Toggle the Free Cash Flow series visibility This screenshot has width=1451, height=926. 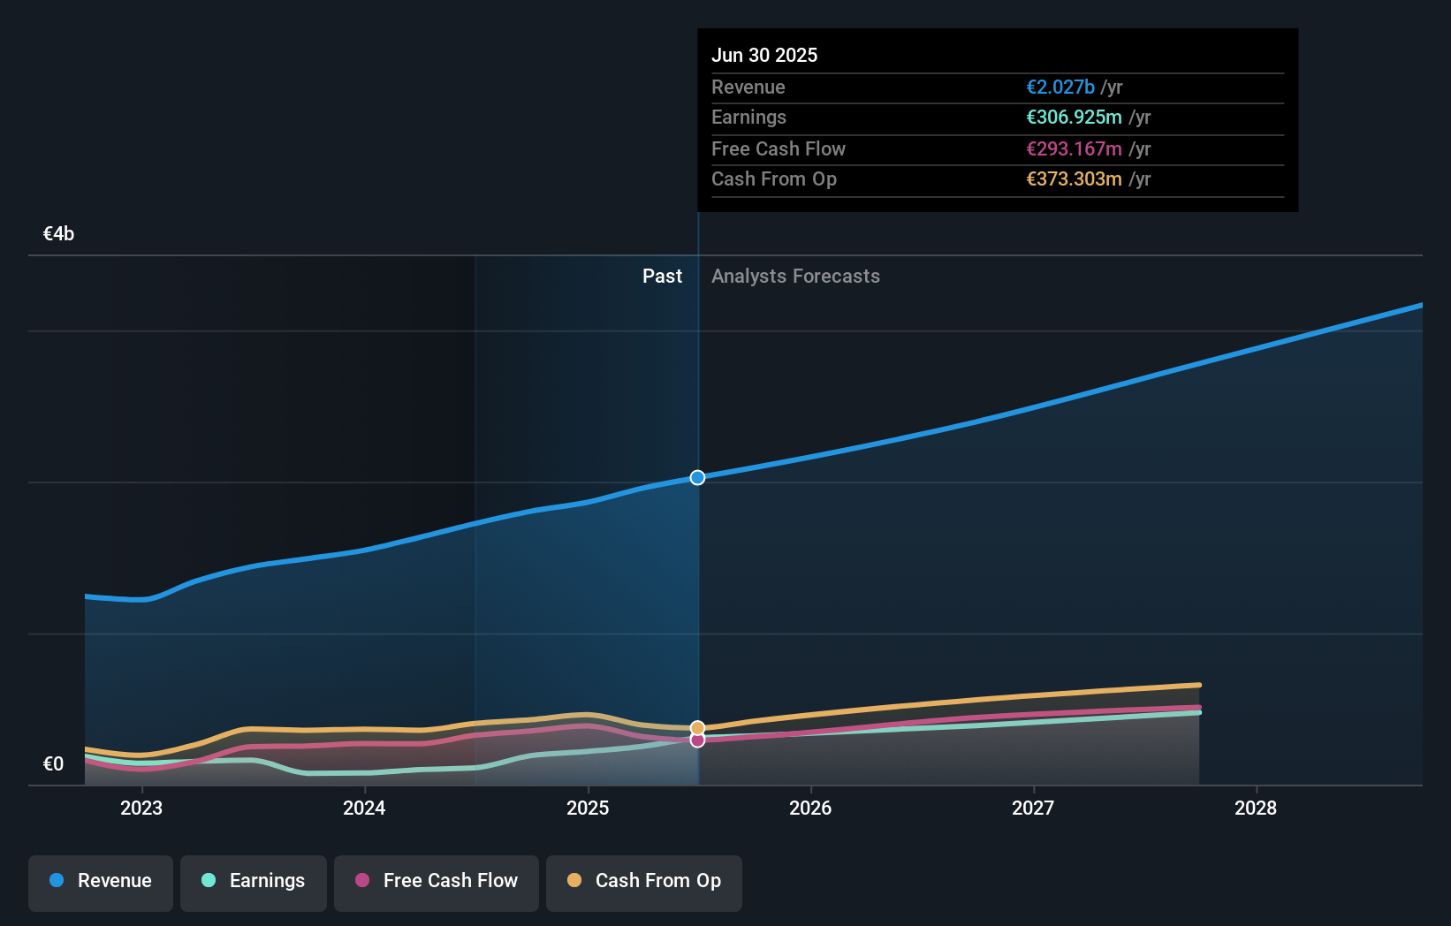tap(436, 883)
